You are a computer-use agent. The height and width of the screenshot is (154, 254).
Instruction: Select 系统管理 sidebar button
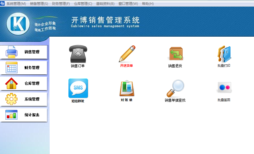pyautogui.click(x=24, y=99)
